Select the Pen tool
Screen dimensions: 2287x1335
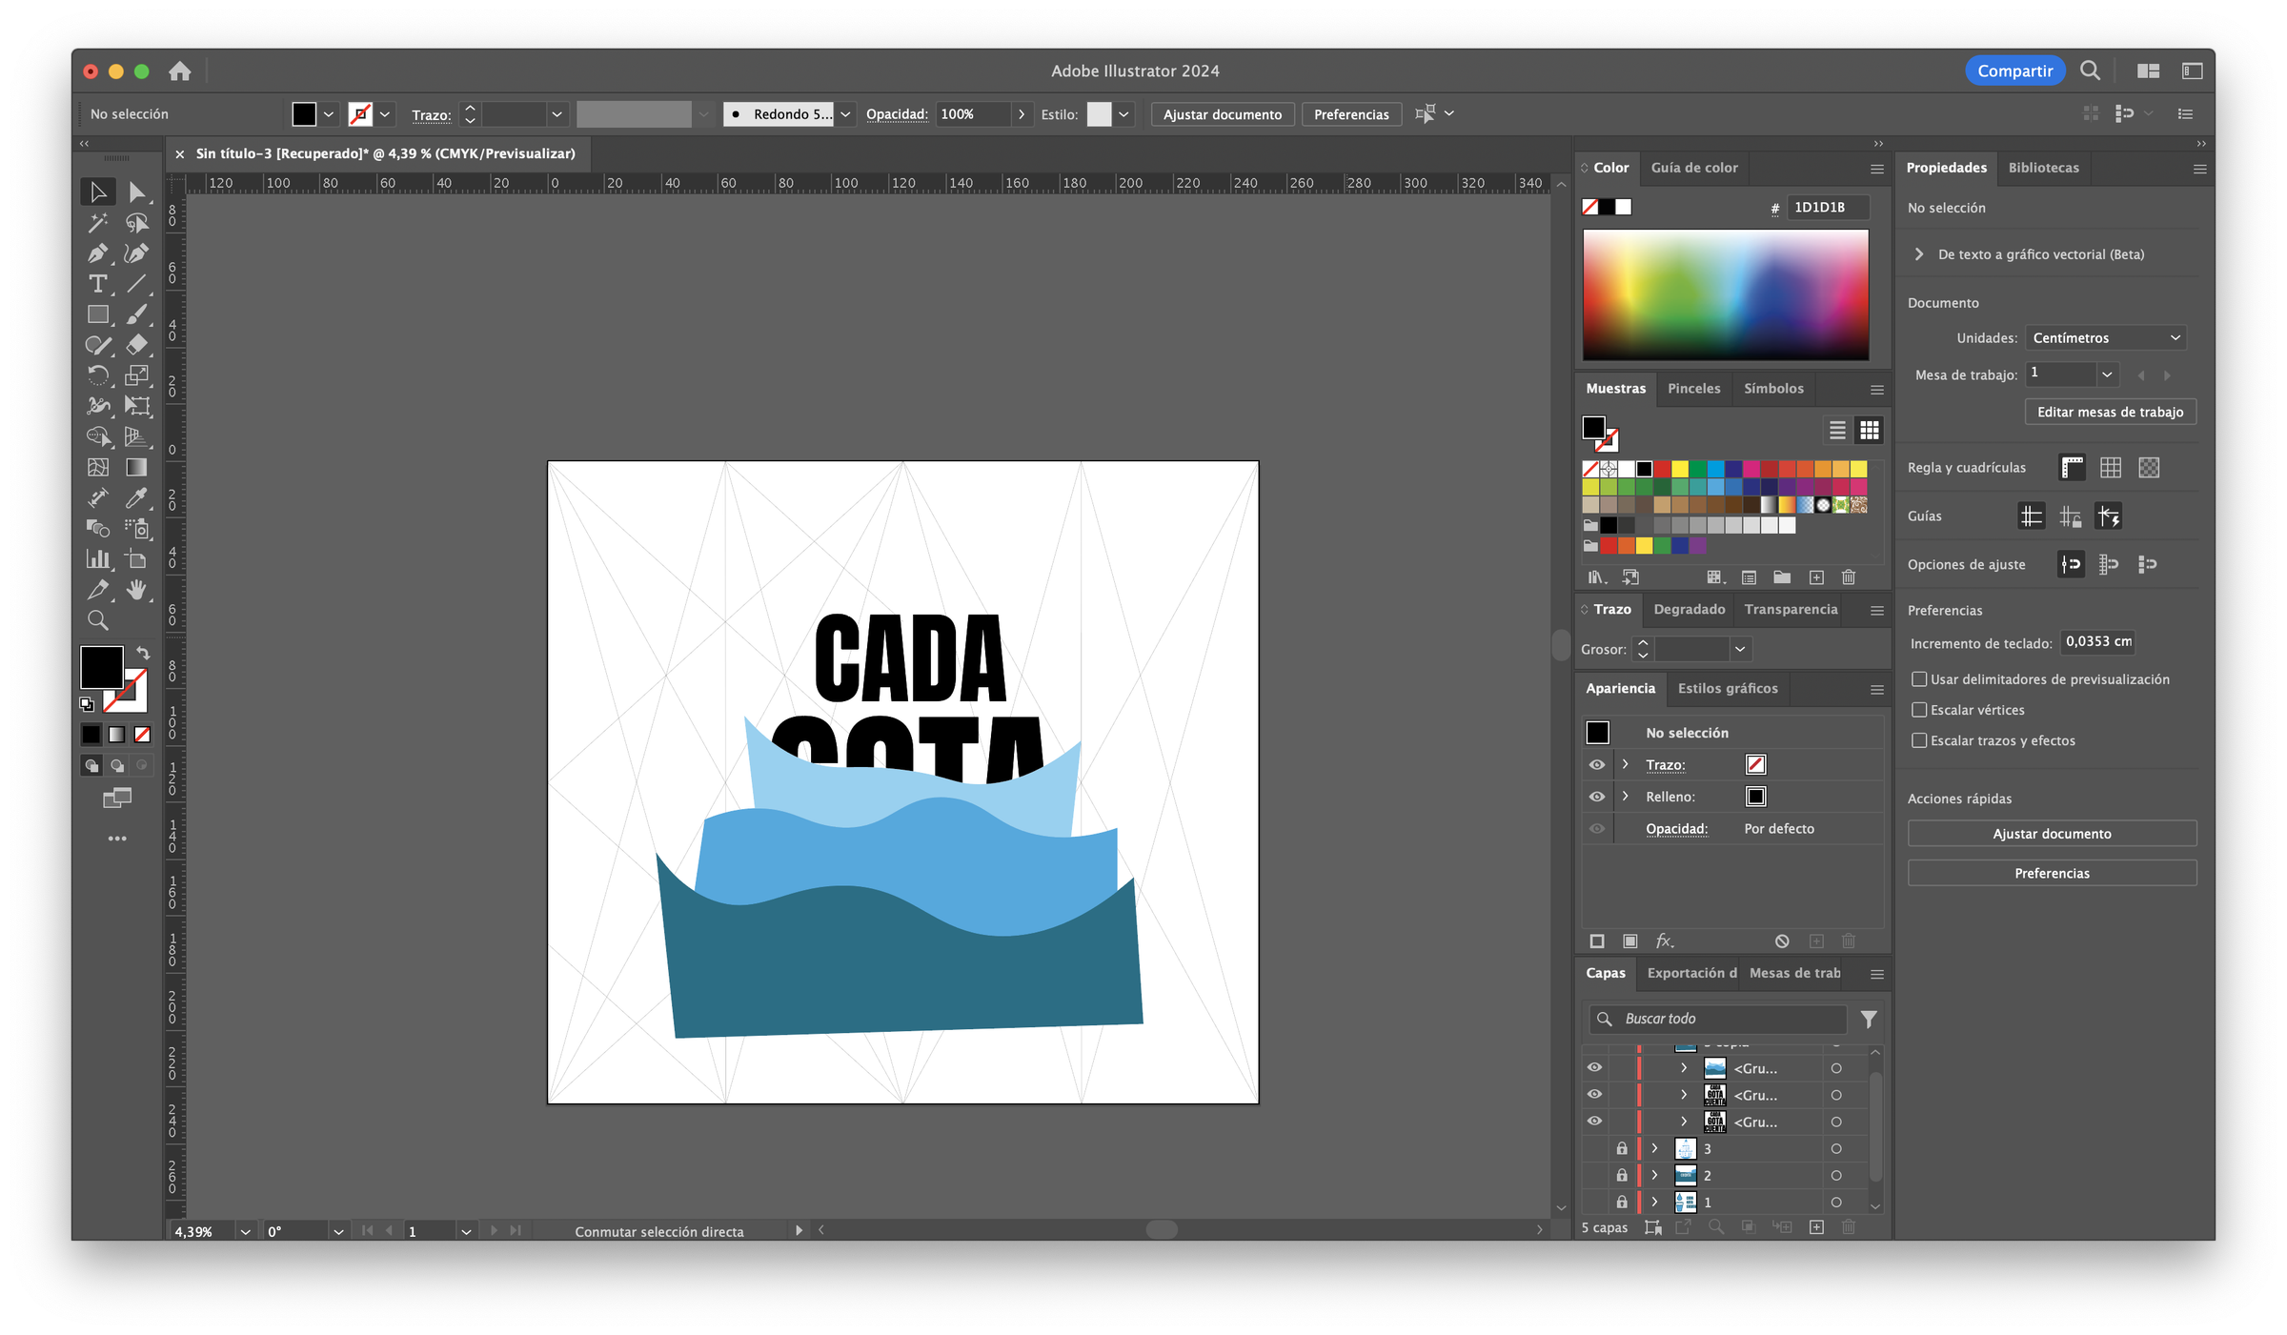tap(97, 253)
